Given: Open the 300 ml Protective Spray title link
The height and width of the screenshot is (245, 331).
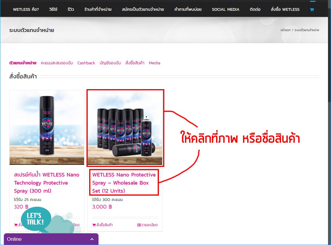Looking at the screenshot, I should click(46, 182).
